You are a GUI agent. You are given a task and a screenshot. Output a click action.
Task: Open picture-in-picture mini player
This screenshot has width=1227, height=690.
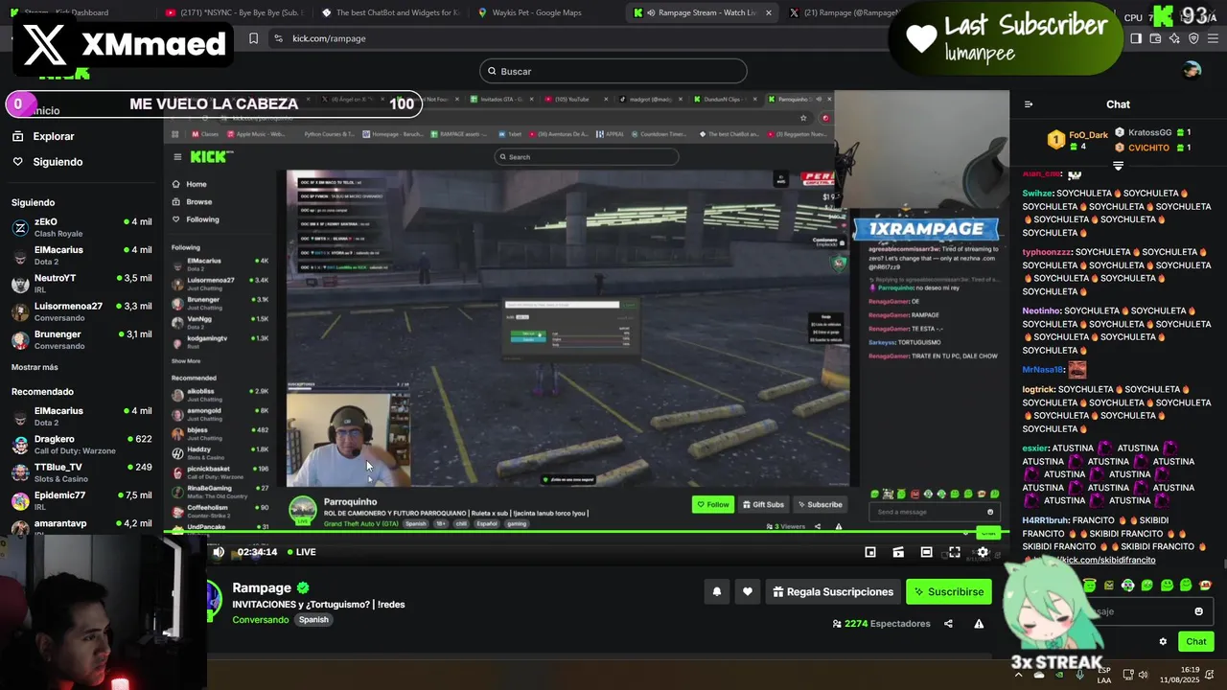tap(870, 552)
